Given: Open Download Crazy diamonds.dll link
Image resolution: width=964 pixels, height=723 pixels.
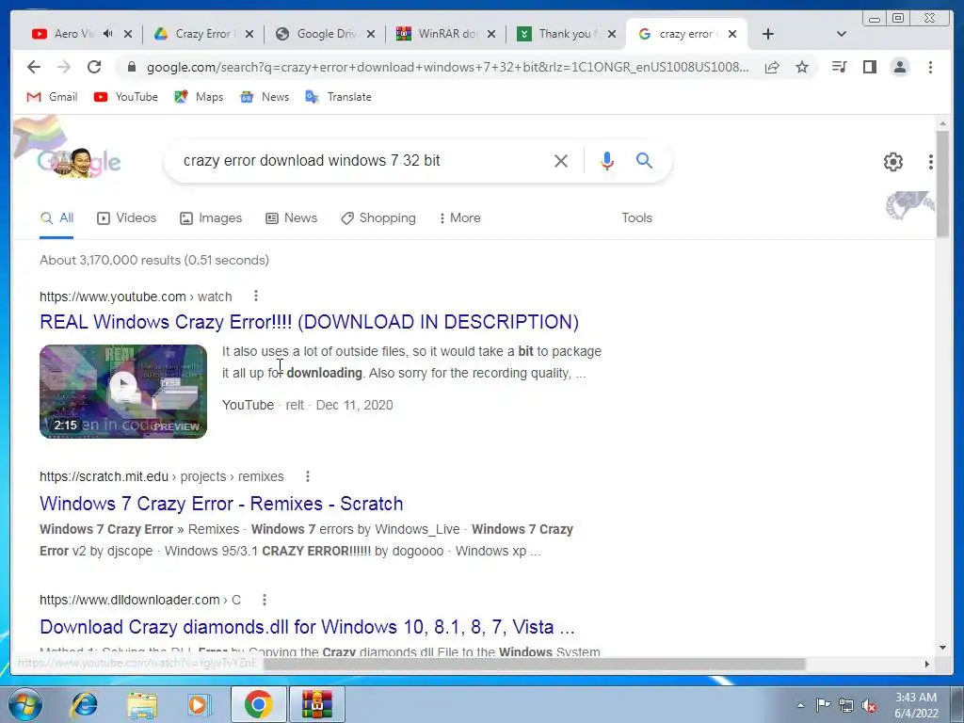Looking at the screenshot, I should [307, 627].
